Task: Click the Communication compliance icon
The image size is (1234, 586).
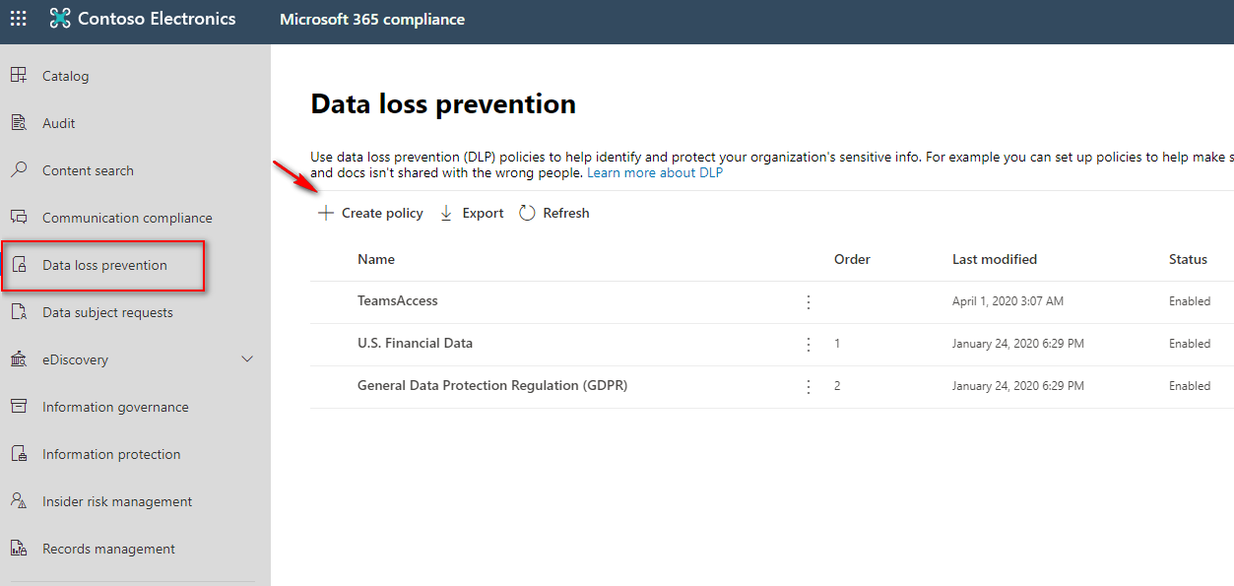Action: [x=19, y=218]
